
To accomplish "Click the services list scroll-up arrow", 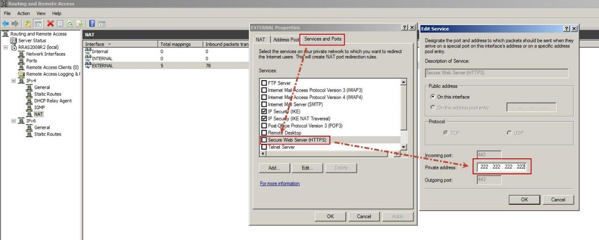I will click(403, 82).
